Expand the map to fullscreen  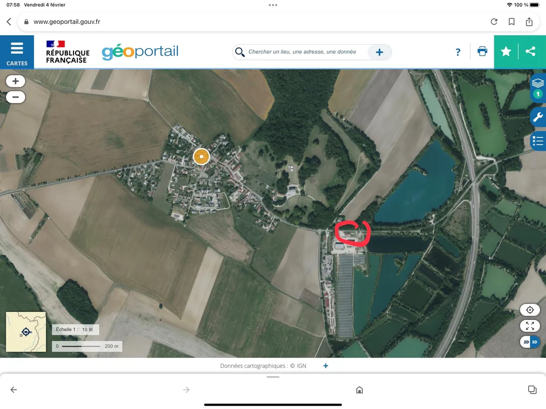[530, 326]
